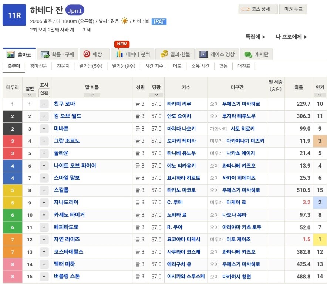Toggle display marker for 친구 로마
This screenshot has height=284, width=327.
(44, 104)
